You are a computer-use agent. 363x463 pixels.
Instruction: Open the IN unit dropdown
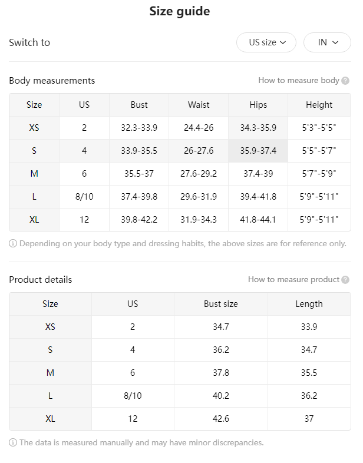coord(327,42)
